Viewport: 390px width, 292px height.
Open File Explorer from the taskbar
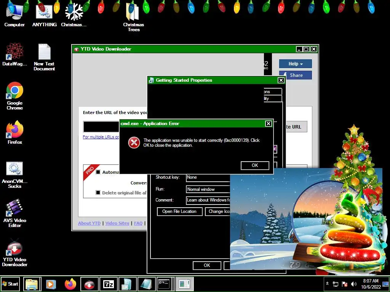(x=32, y=284)
